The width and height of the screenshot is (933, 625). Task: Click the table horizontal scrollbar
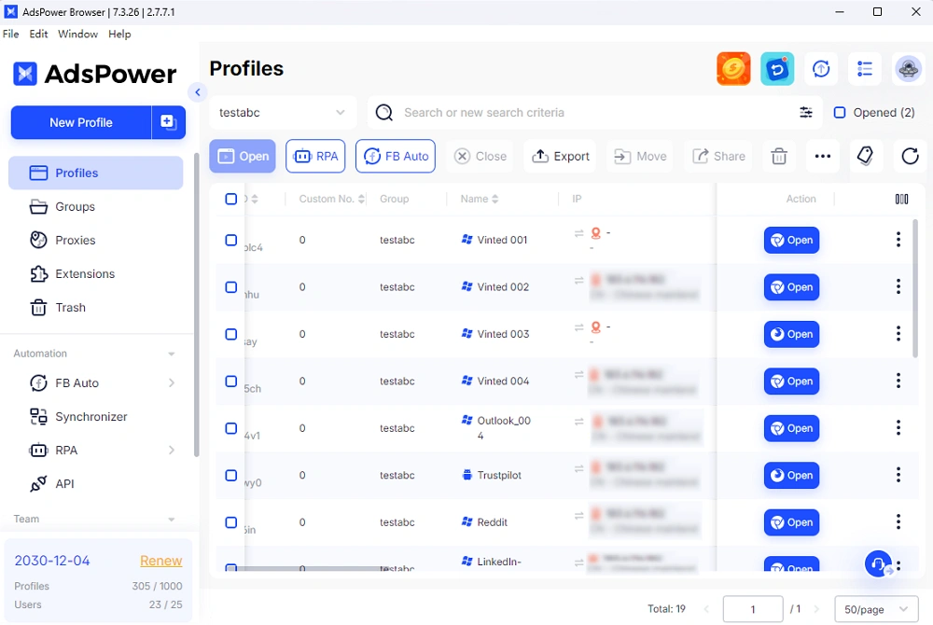310,569
